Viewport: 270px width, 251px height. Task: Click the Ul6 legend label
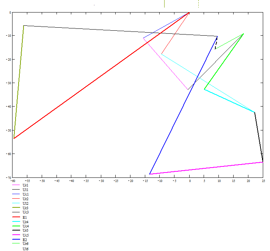(x=25, y=249)
